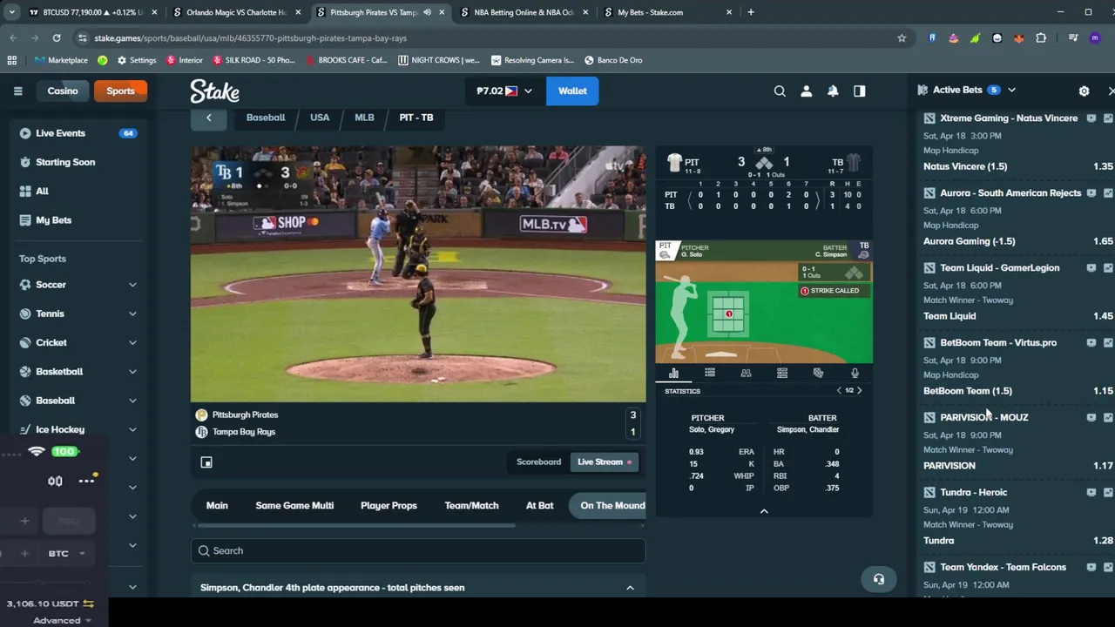Go to USA breadcrumb link
1115x627 pixels.
pos(320,118)
